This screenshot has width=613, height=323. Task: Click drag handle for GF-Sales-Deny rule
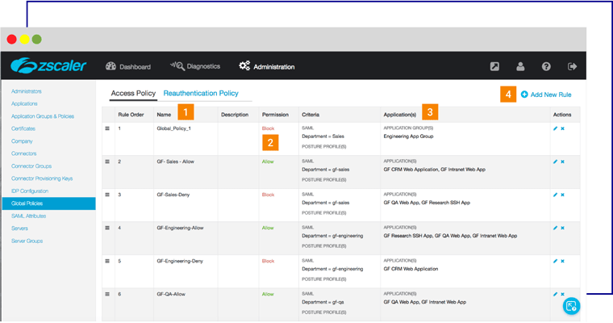106,195
